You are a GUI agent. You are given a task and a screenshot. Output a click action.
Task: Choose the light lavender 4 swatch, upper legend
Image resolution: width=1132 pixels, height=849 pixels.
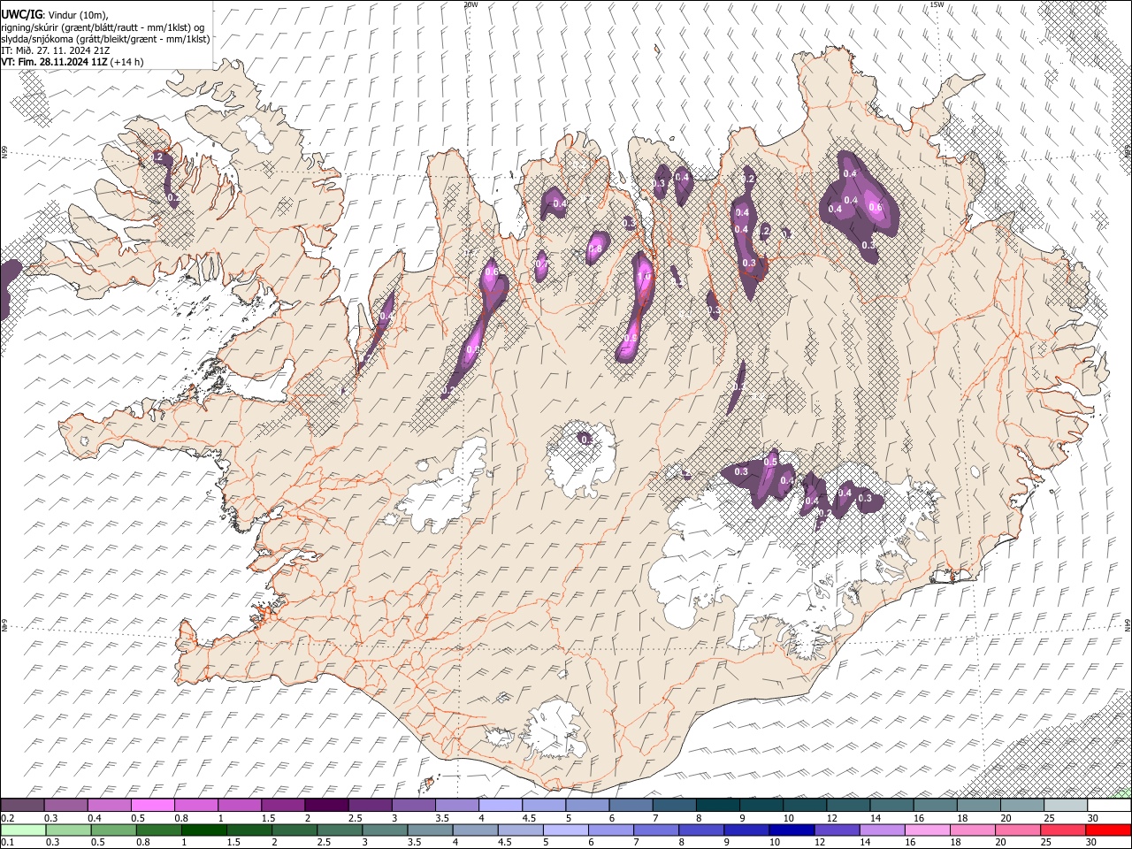500,805
